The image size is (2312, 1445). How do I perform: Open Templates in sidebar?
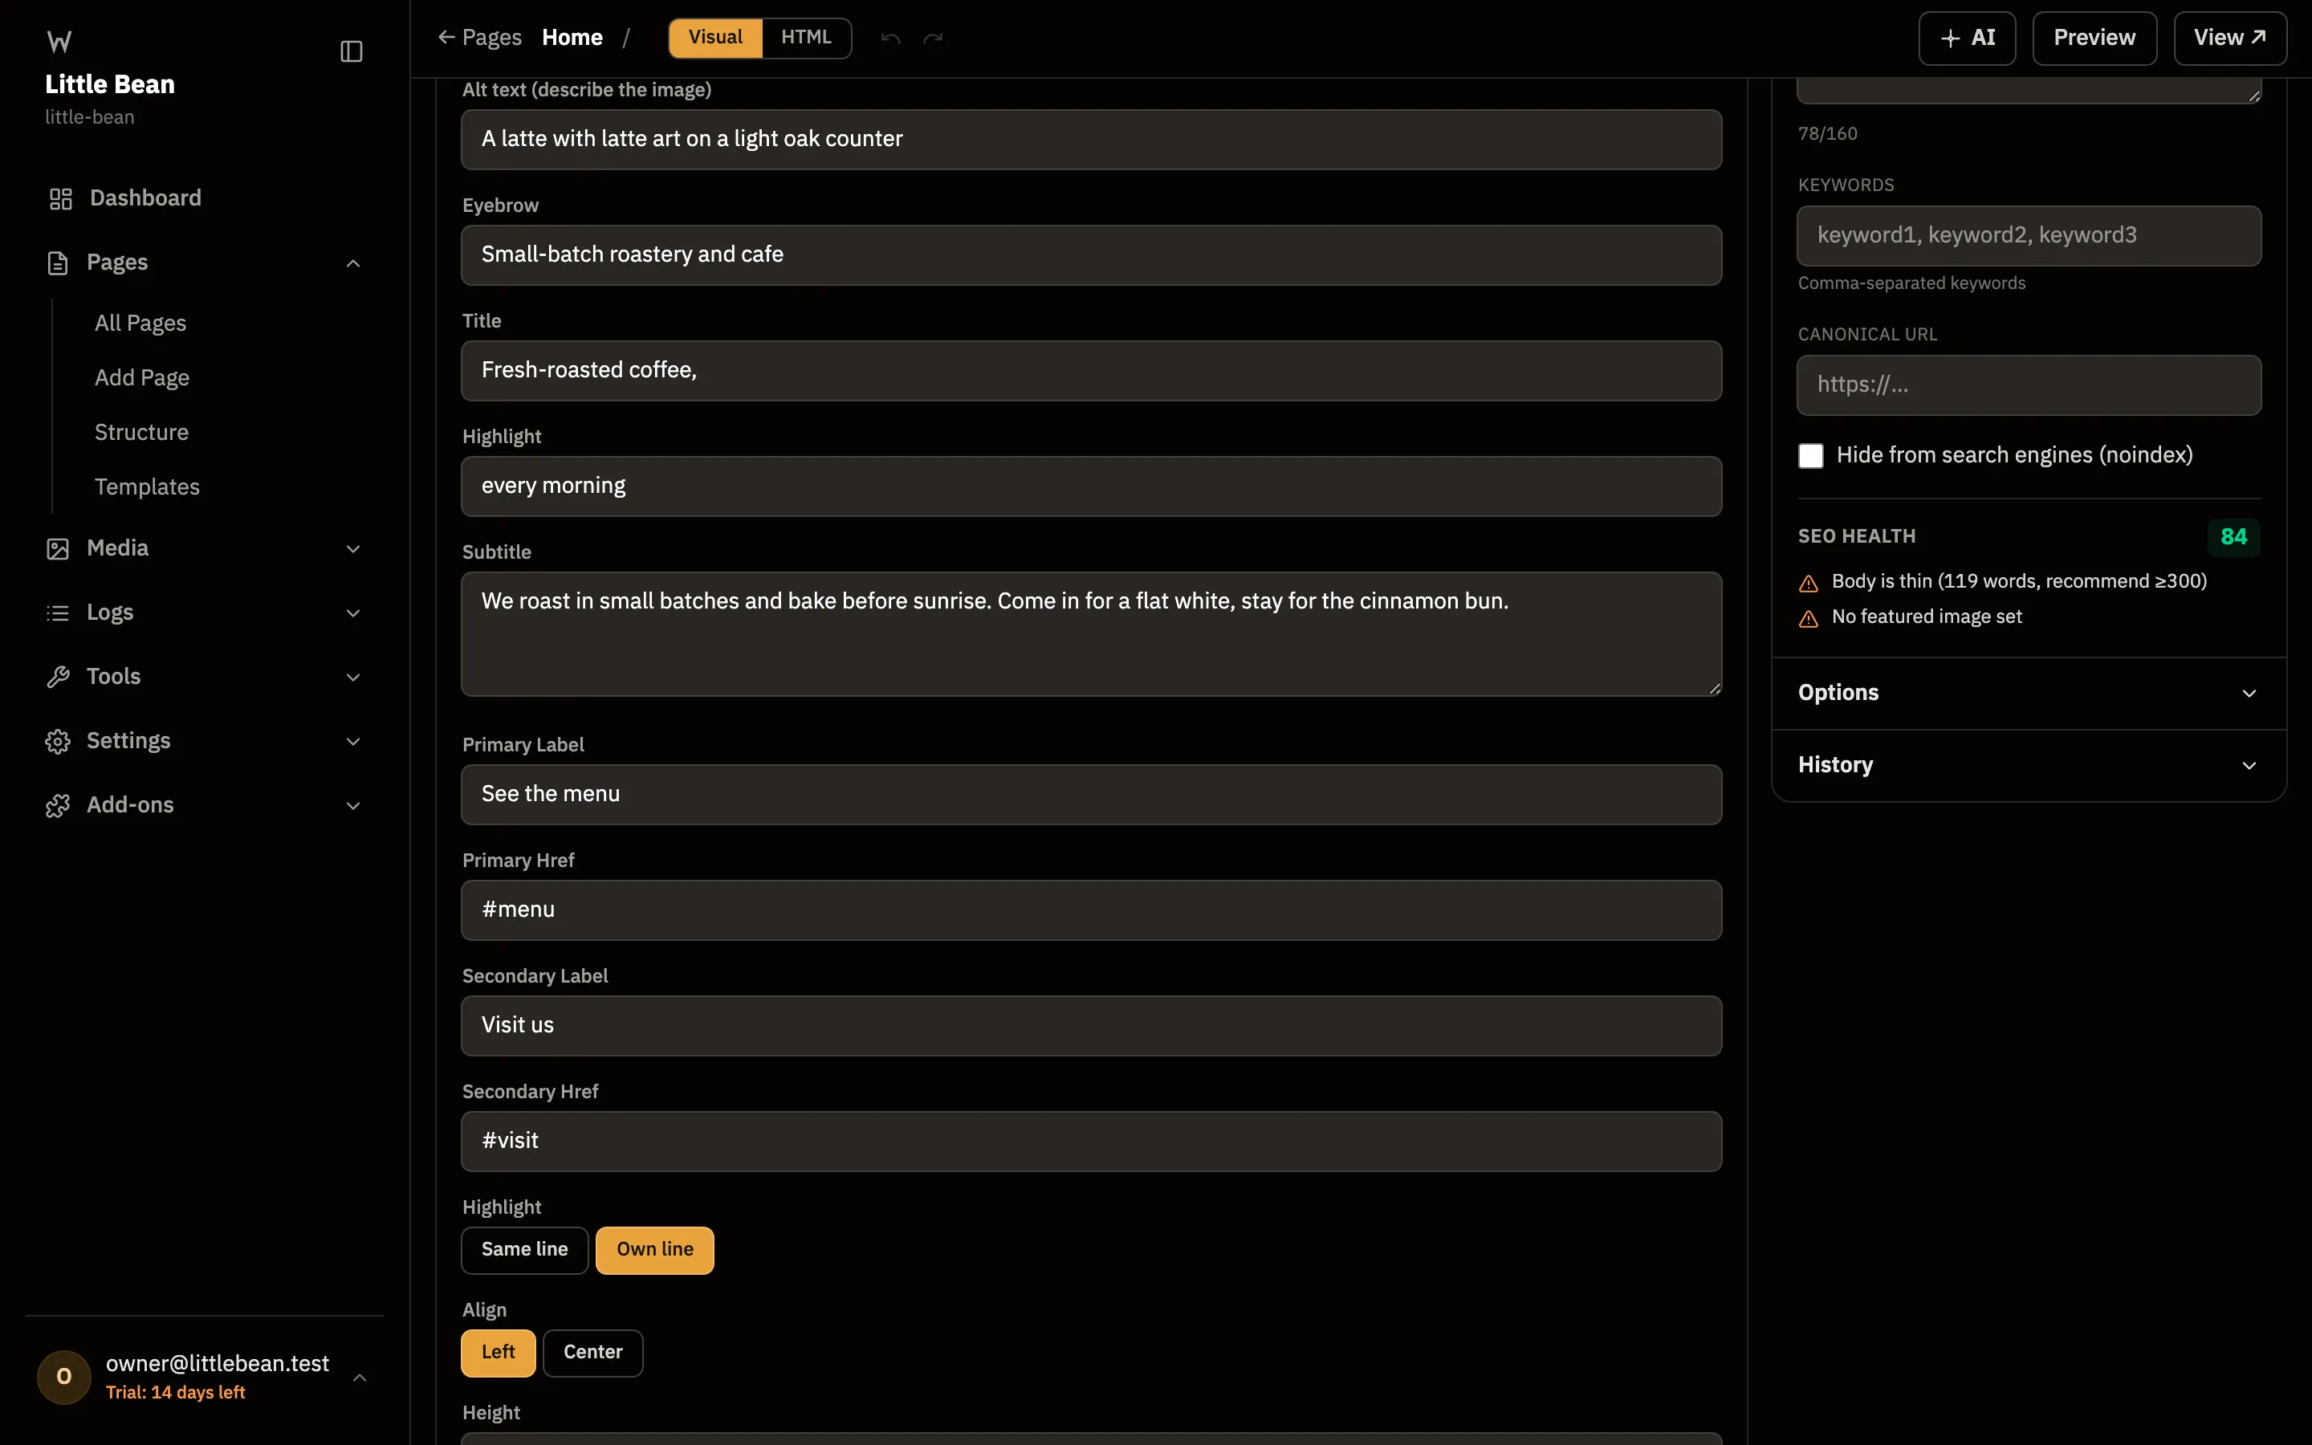[147, 486]
